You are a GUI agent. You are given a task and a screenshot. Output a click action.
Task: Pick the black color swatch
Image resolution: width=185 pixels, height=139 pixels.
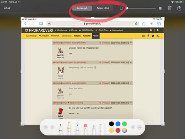tap(111, 124)
